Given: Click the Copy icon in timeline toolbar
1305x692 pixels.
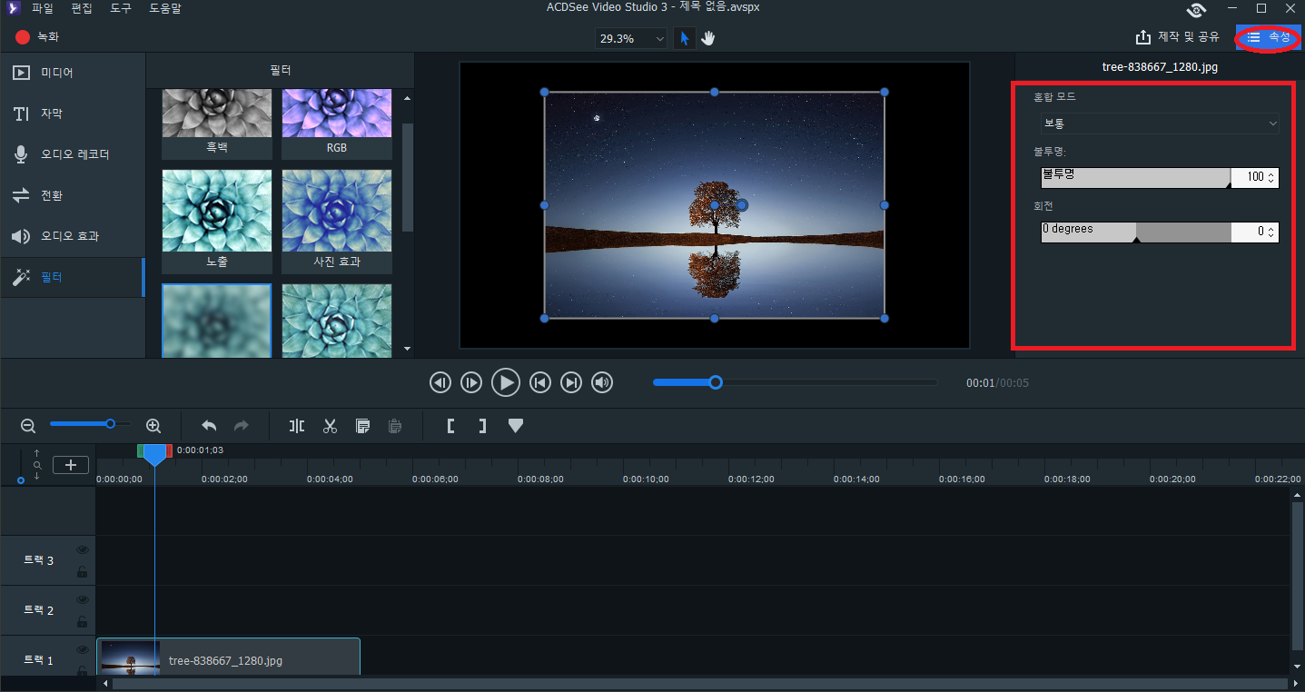Looking at the screenshot, I should point(362,425).
